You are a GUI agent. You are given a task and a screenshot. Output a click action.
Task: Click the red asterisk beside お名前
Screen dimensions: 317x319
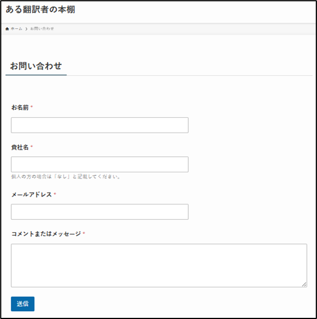[32, 107]
